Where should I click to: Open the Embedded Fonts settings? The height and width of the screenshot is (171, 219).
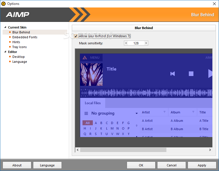click(x=25, y=37)
